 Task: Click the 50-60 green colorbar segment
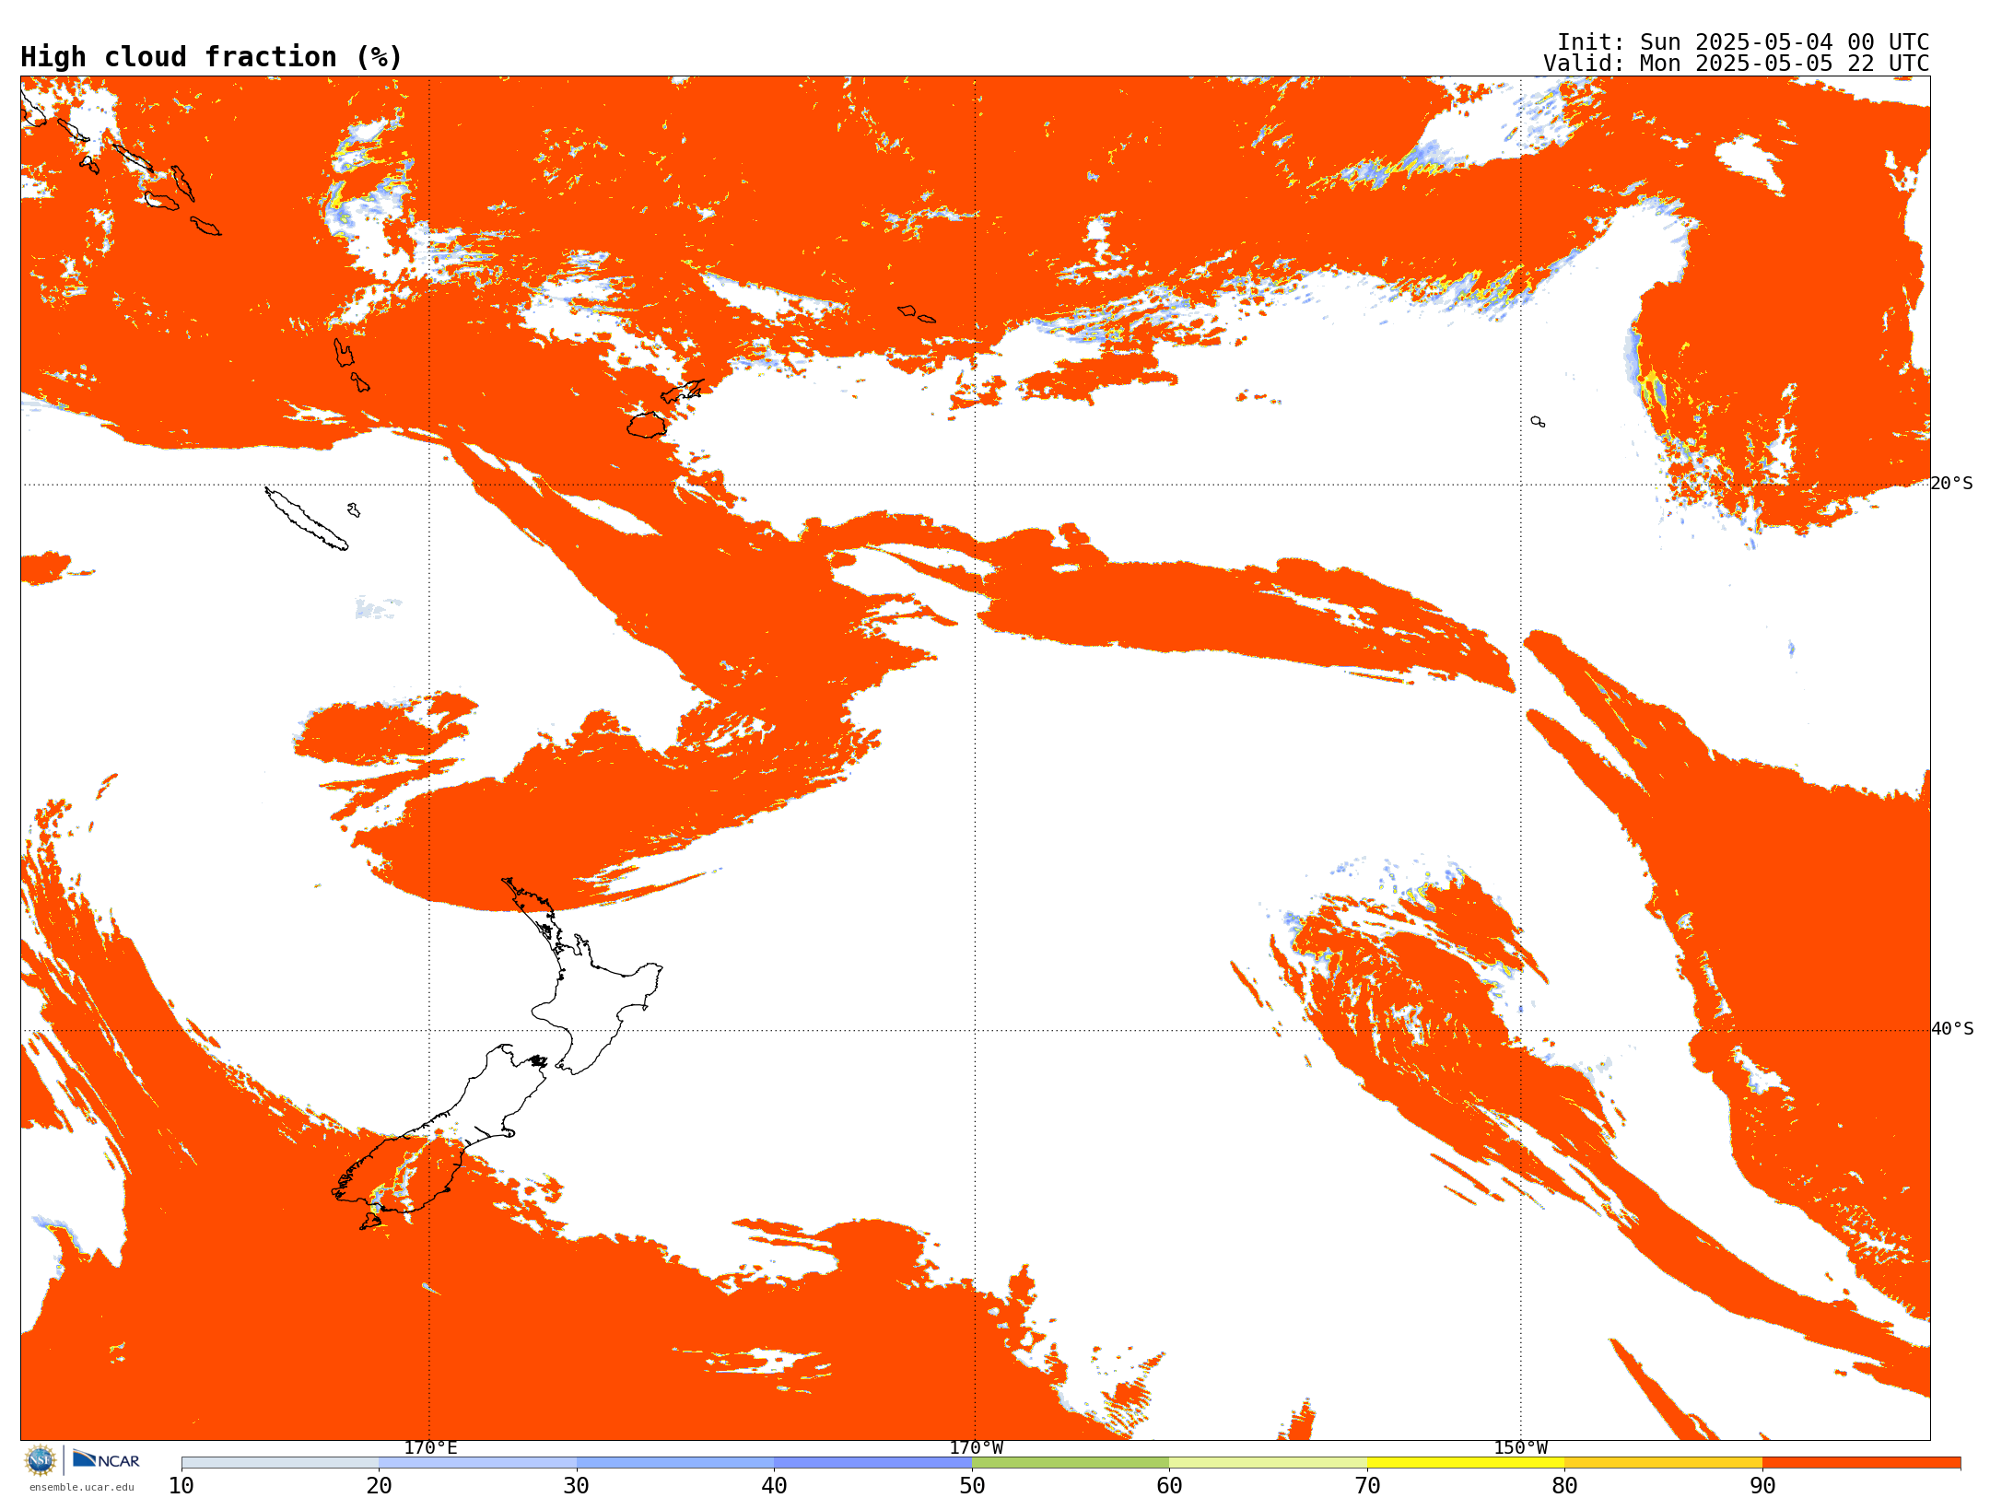click(x=1071, y=1463)
